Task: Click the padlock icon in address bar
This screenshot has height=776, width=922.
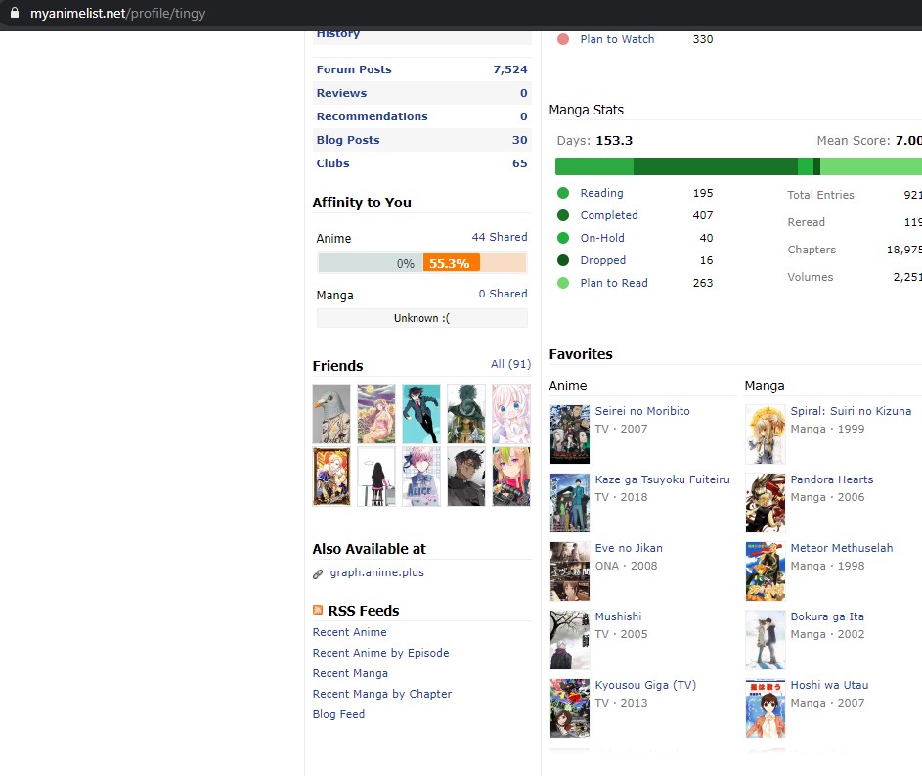Action: [x=14, y=14]
